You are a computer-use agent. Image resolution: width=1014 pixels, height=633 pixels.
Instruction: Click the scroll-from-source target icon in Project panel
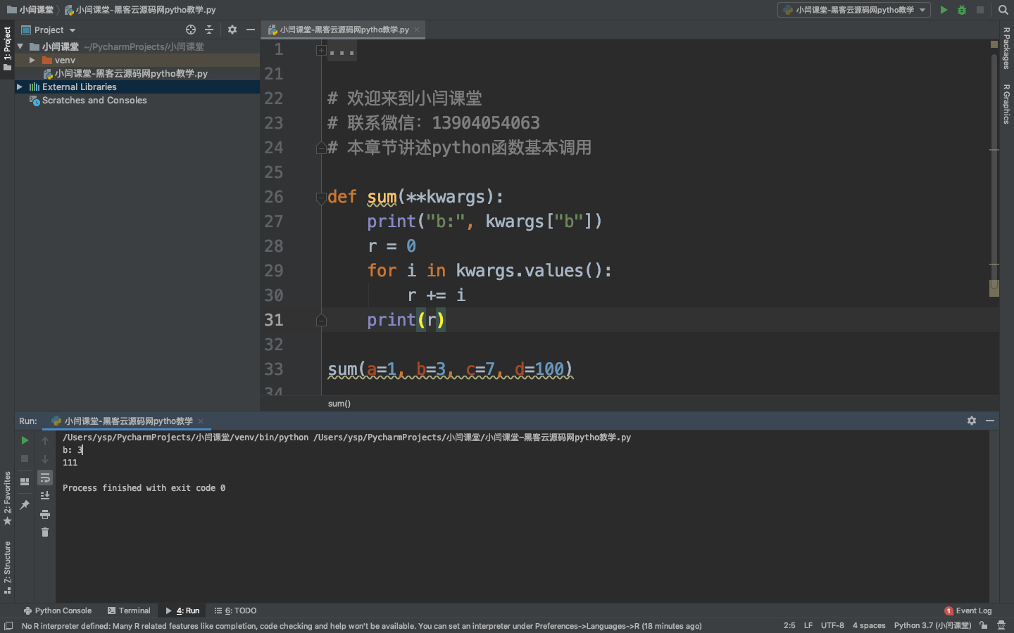191,30
